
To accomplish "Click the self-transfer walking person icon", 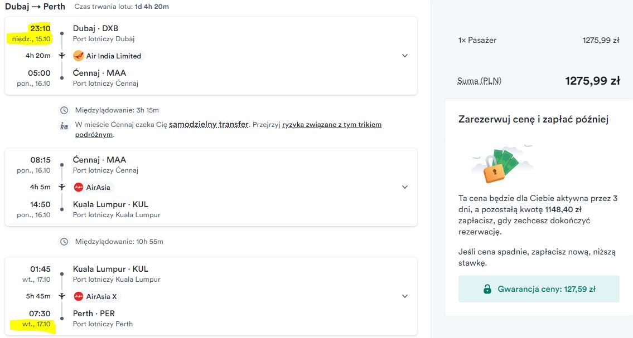I will pos(64,126).
